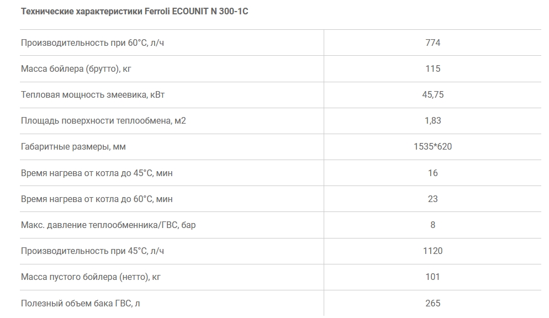Click the heading Технические характеристики Ferroli ECOUNIT N 300-1C

pyautogui.click(x=134, y=12)
